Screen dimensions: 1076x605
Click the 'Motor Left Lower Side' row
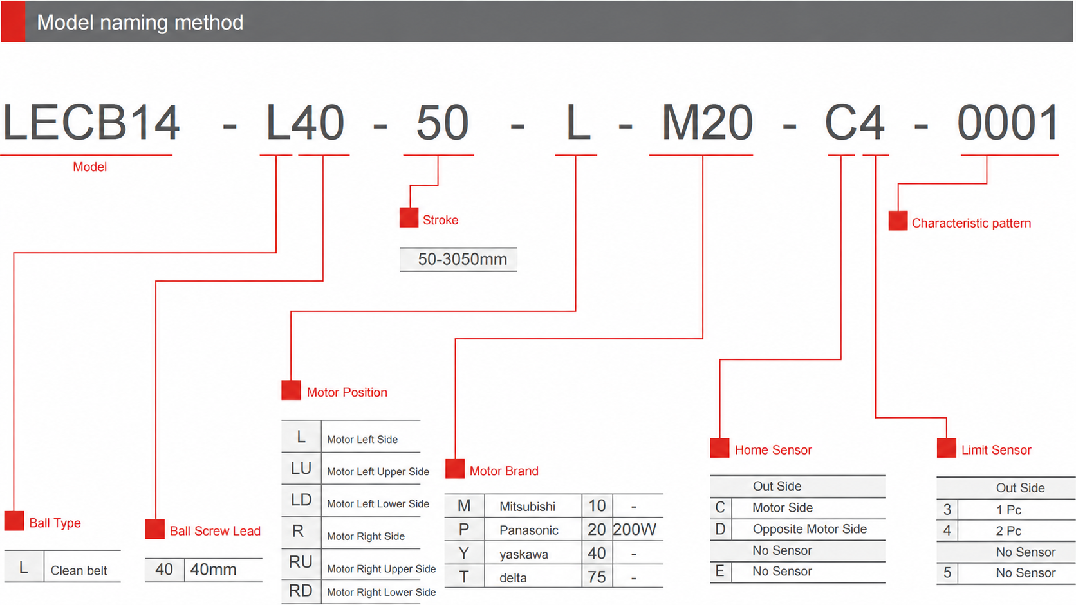[x=356, y=502]
